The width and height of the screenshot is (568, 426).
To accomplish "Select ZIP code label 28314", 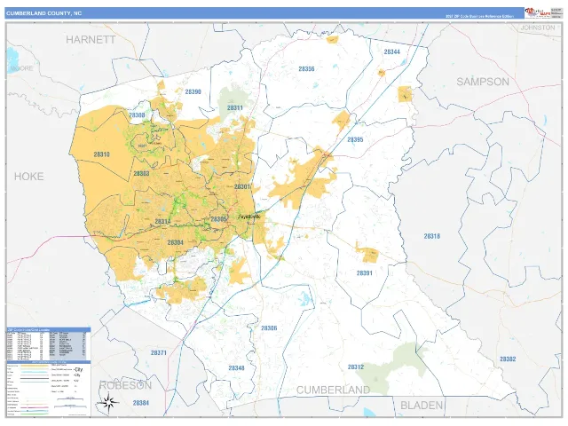I will coord(162,221).
